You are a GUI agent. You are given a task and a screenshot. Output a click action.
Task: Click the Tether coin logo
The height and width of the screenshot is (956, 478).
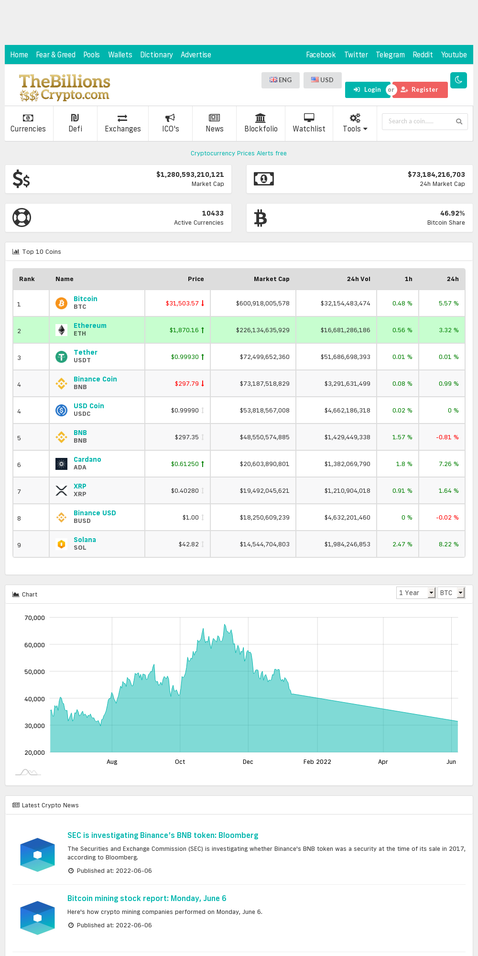[x=61, y=357]
